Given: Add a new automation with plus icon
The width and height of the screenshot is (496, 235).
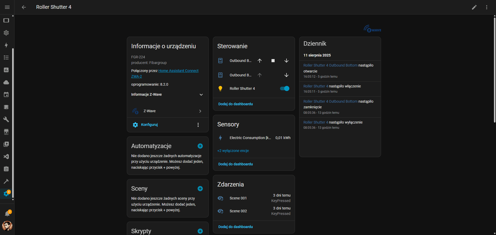Looking at the screenshot, I should point(200,146).
